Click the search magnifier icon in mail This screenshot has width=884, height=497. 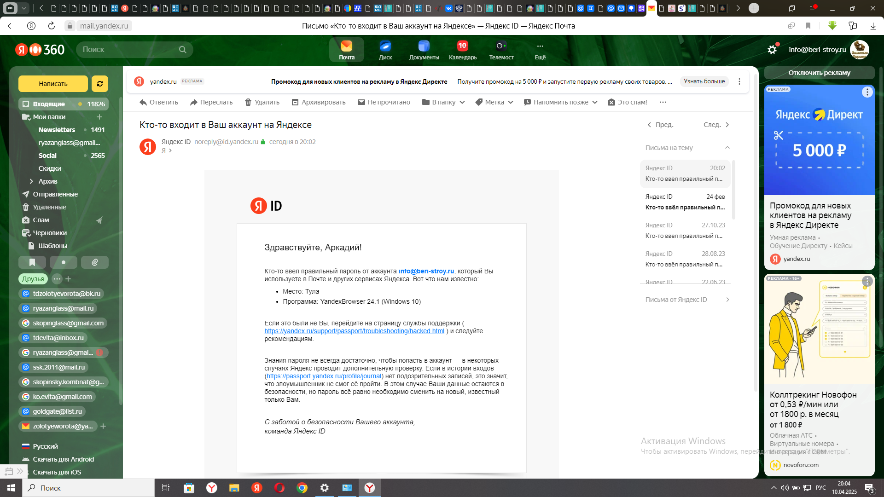(x=183, y=50)
